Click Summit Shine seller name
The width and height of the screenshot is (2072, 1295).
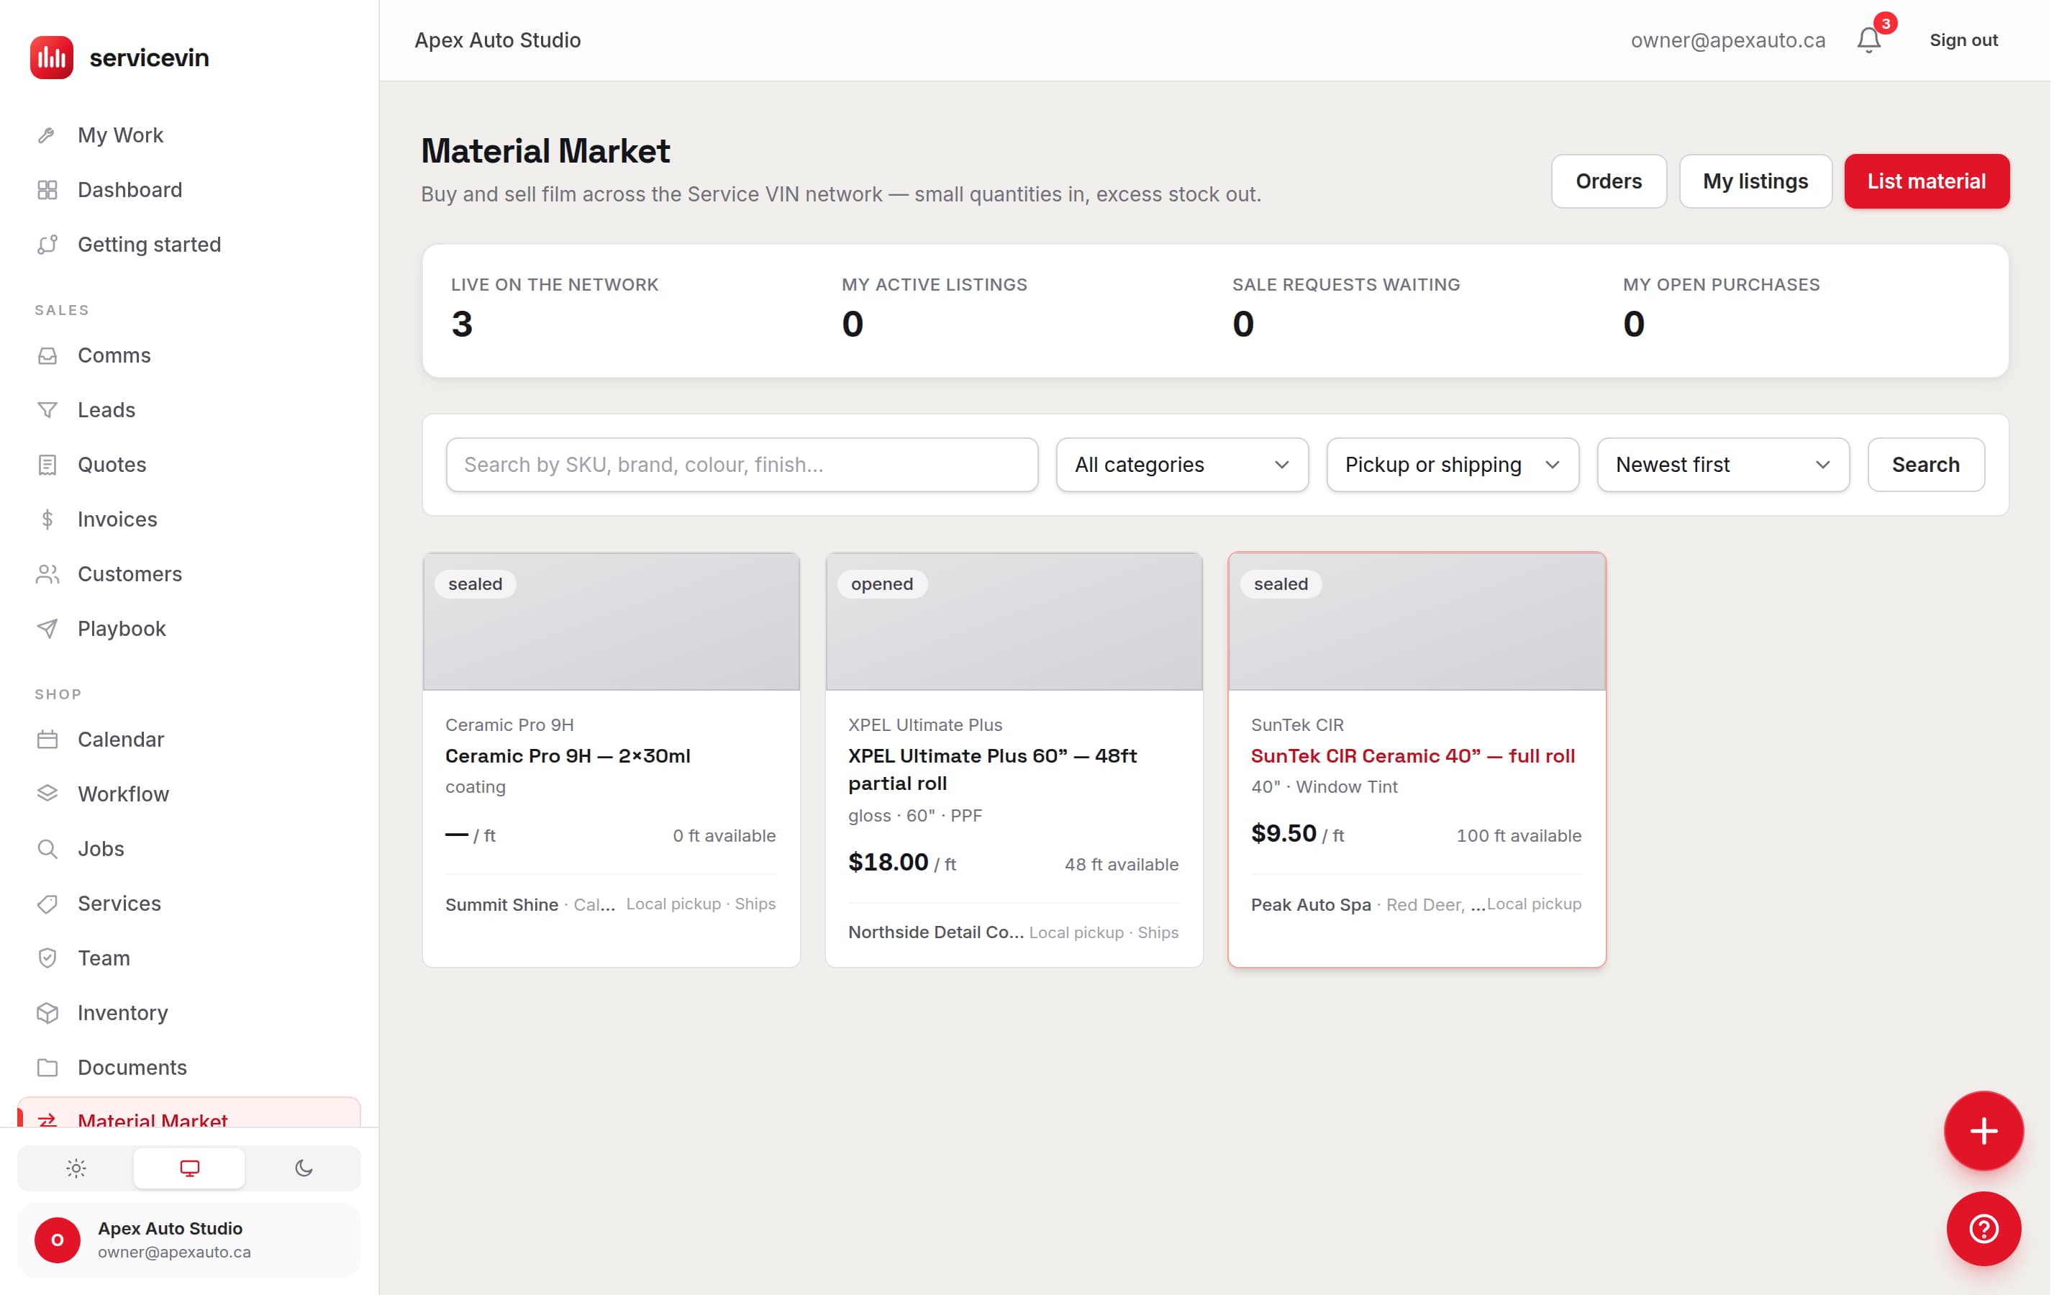(501, 905)
